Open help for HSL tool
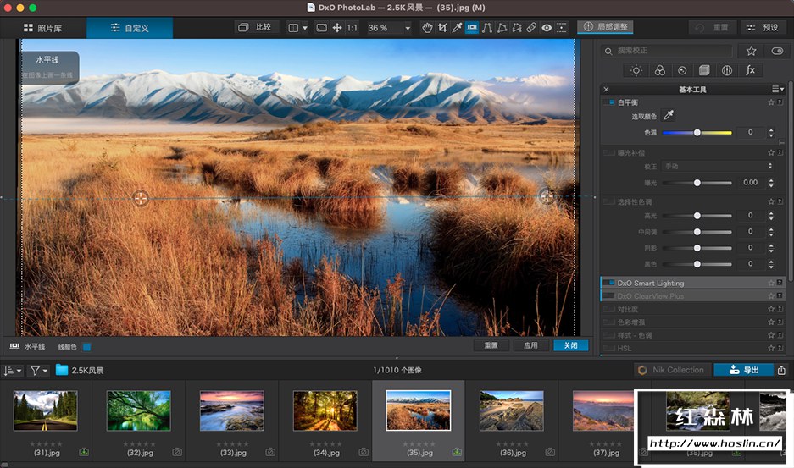Viewport: 794px width, 468px height. [x=780, y=348]
